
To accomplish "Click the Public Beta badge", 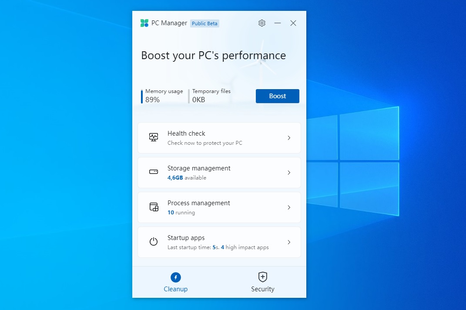I will coord(205,23).
